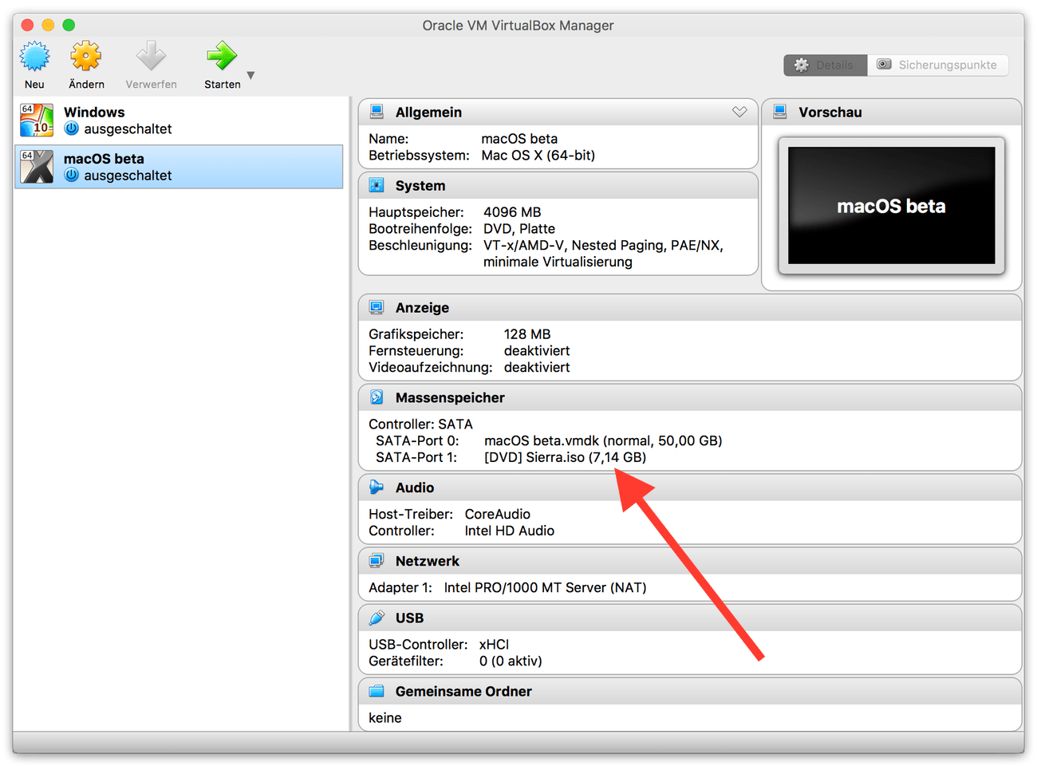Click the macOS beta preview thumbnail
1037x766 pixels.
coord(892,205)
